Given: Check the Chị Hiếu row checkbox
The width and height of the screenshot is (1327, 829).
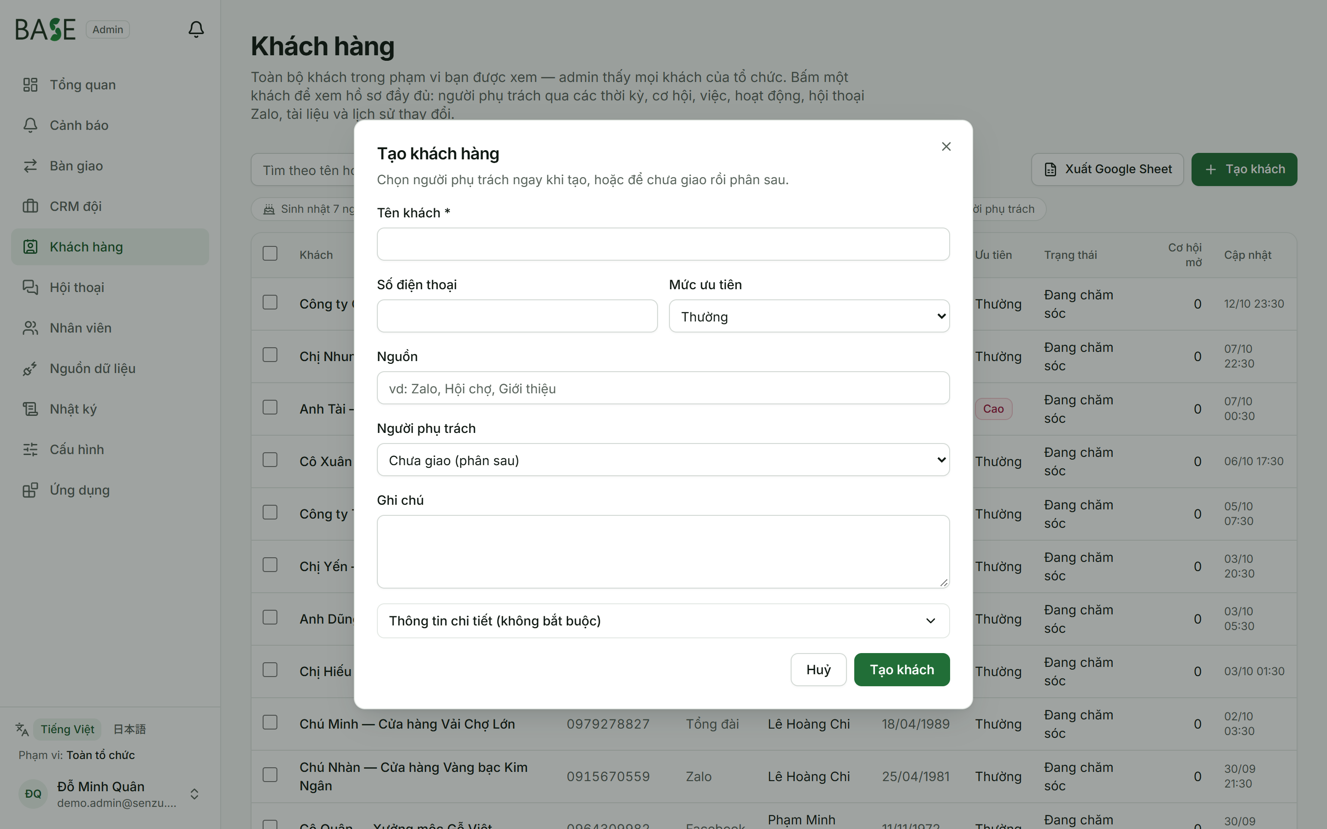Looking at the screenshot, I should tap(270, 670).
